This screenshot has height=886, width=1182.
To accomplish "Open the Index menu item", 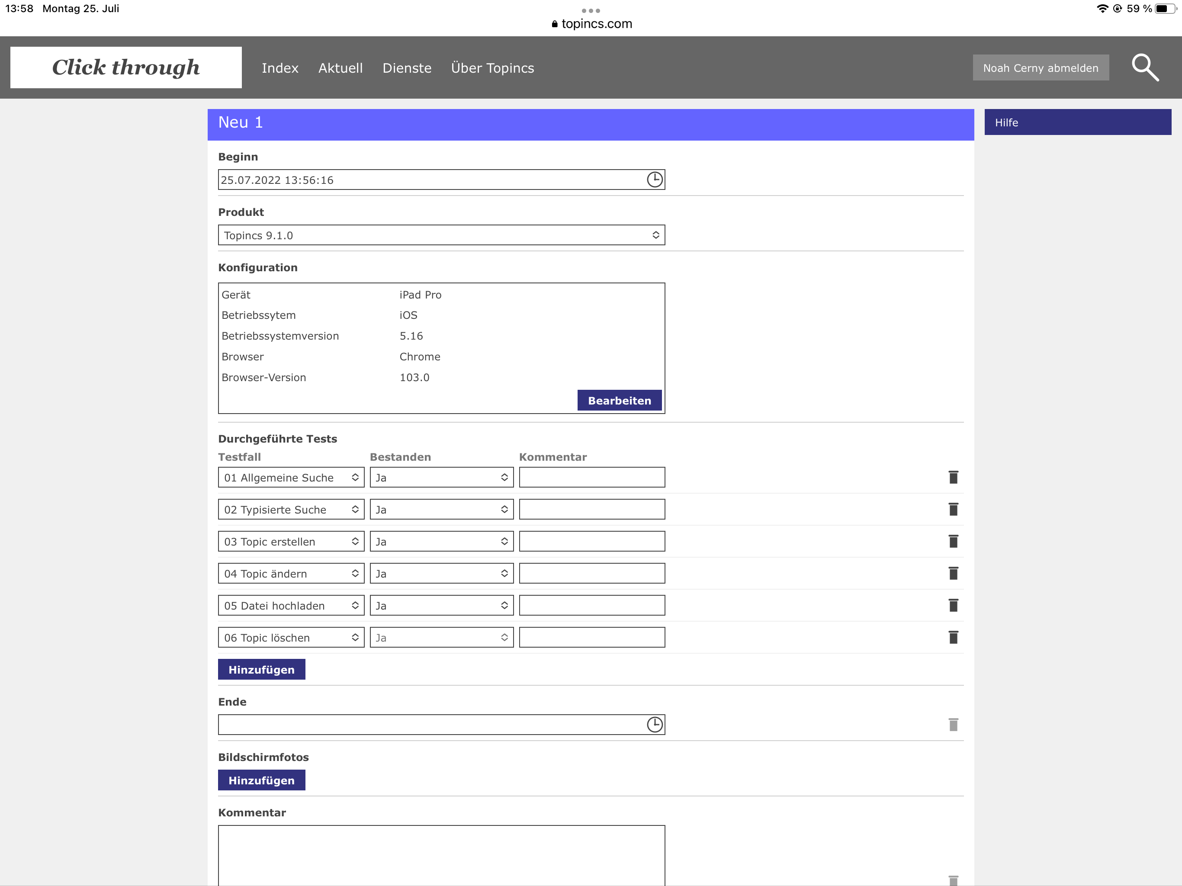I will point(280,68).
